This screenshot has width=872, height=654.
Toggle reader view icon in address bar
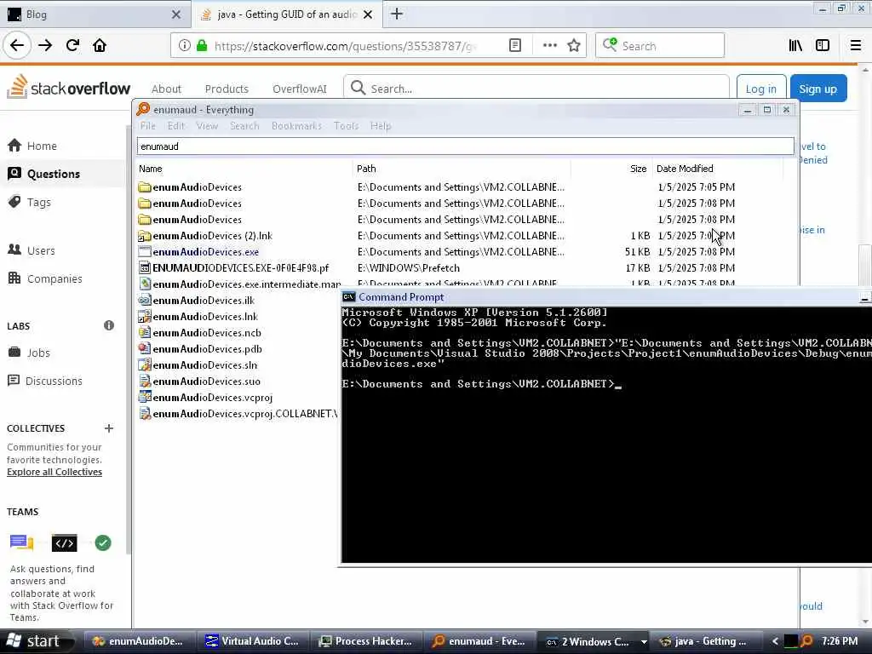515,46
